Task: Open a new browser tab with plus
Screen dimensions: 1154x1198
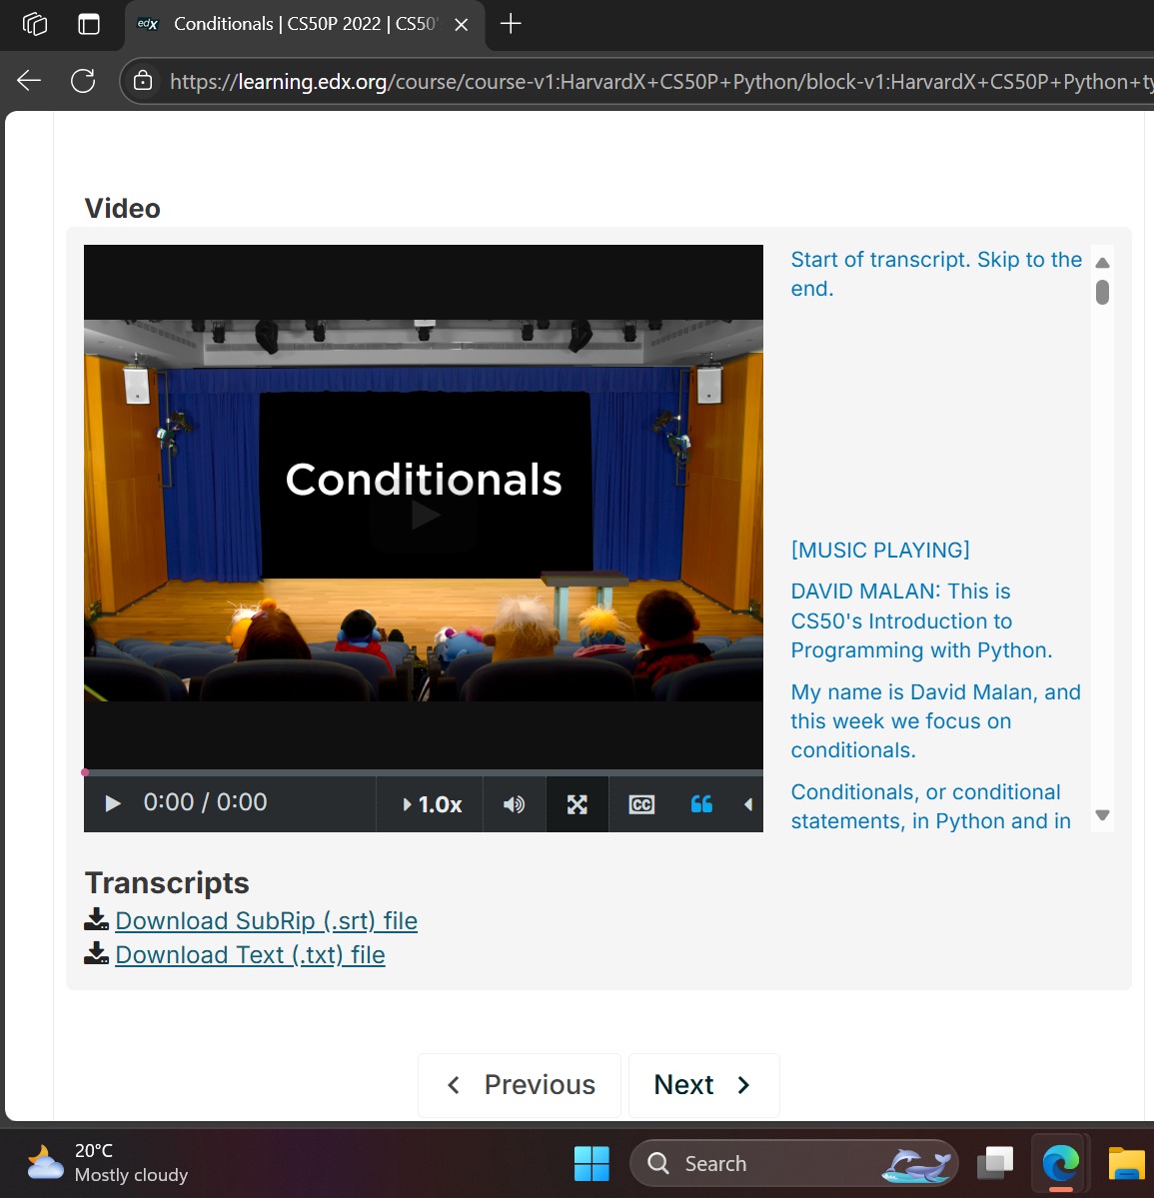Action: coord(511,24)
